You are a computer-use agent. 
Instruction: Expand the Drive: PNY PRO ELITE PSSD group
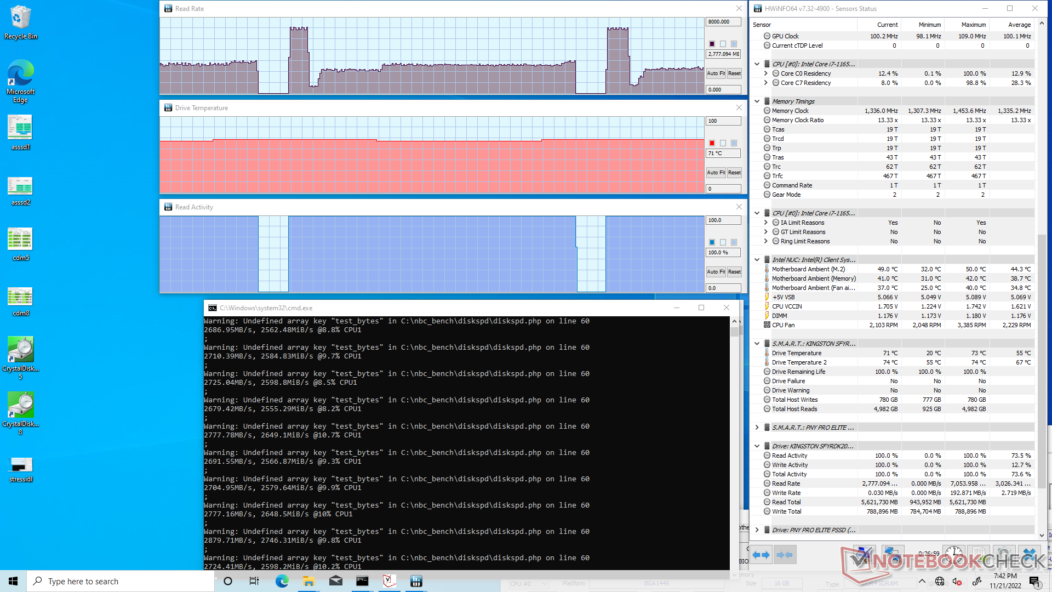click(x=757, y=530)
